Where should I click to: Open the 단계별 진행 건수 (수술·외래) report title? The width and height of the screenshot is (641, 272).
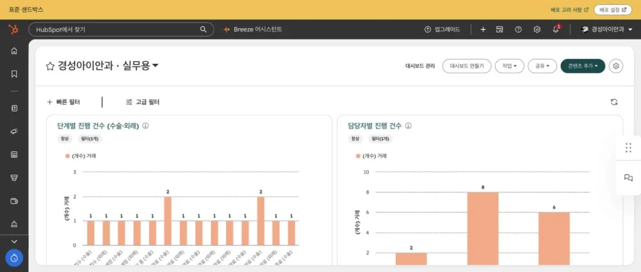coord(98,126)
